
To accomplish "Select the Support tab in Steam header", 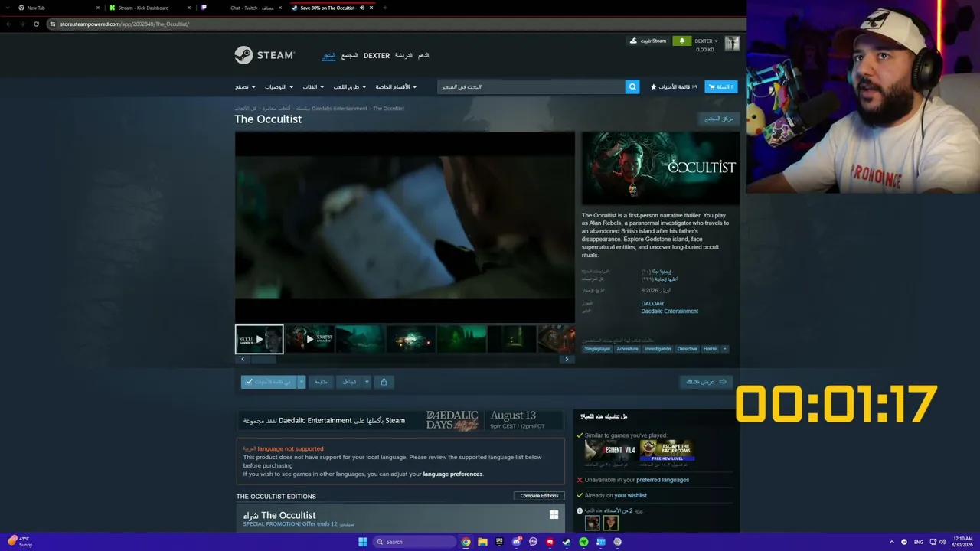I will coord(423,55).
